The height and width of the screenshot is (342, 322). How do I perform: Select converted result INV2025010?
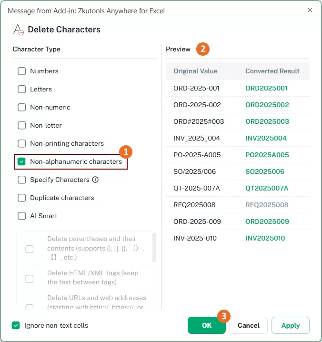pyautogui.click(x=265, y=238)
